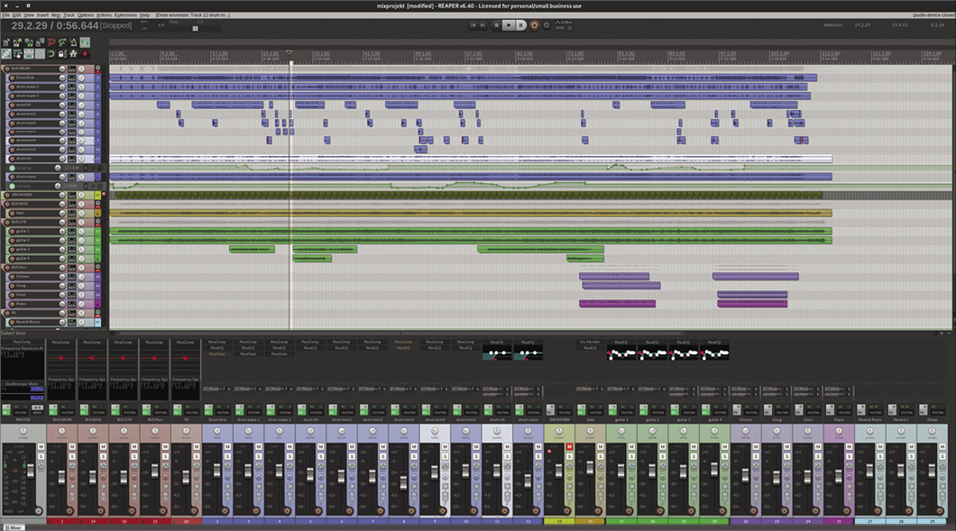Click the envelope button on MASTER mixer strip
Screen dimensions: 956x531
(x=41, y=465)
